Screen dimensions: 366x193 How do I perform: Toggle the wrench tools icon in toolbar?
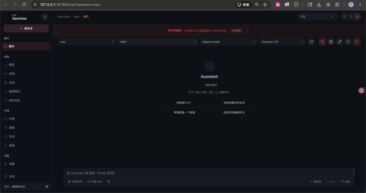pos(340,42)
